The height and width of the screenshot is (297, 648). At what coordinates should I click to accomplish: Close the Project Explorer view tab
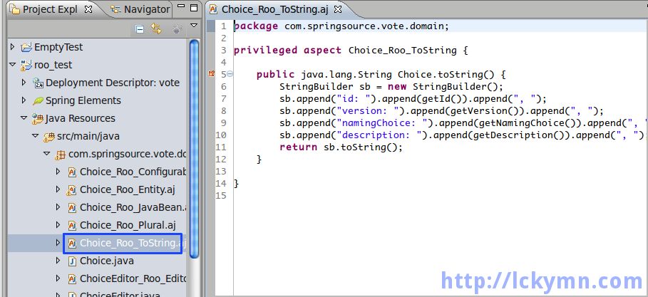click(88, 9)
